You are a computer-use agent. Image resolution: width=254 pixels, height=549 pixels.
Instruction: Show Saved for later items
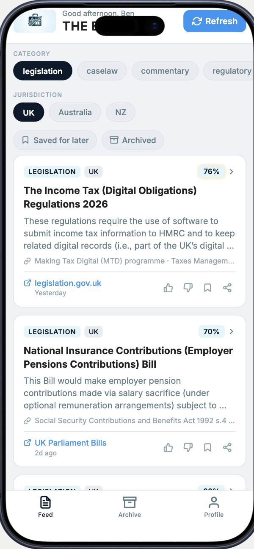55,140
